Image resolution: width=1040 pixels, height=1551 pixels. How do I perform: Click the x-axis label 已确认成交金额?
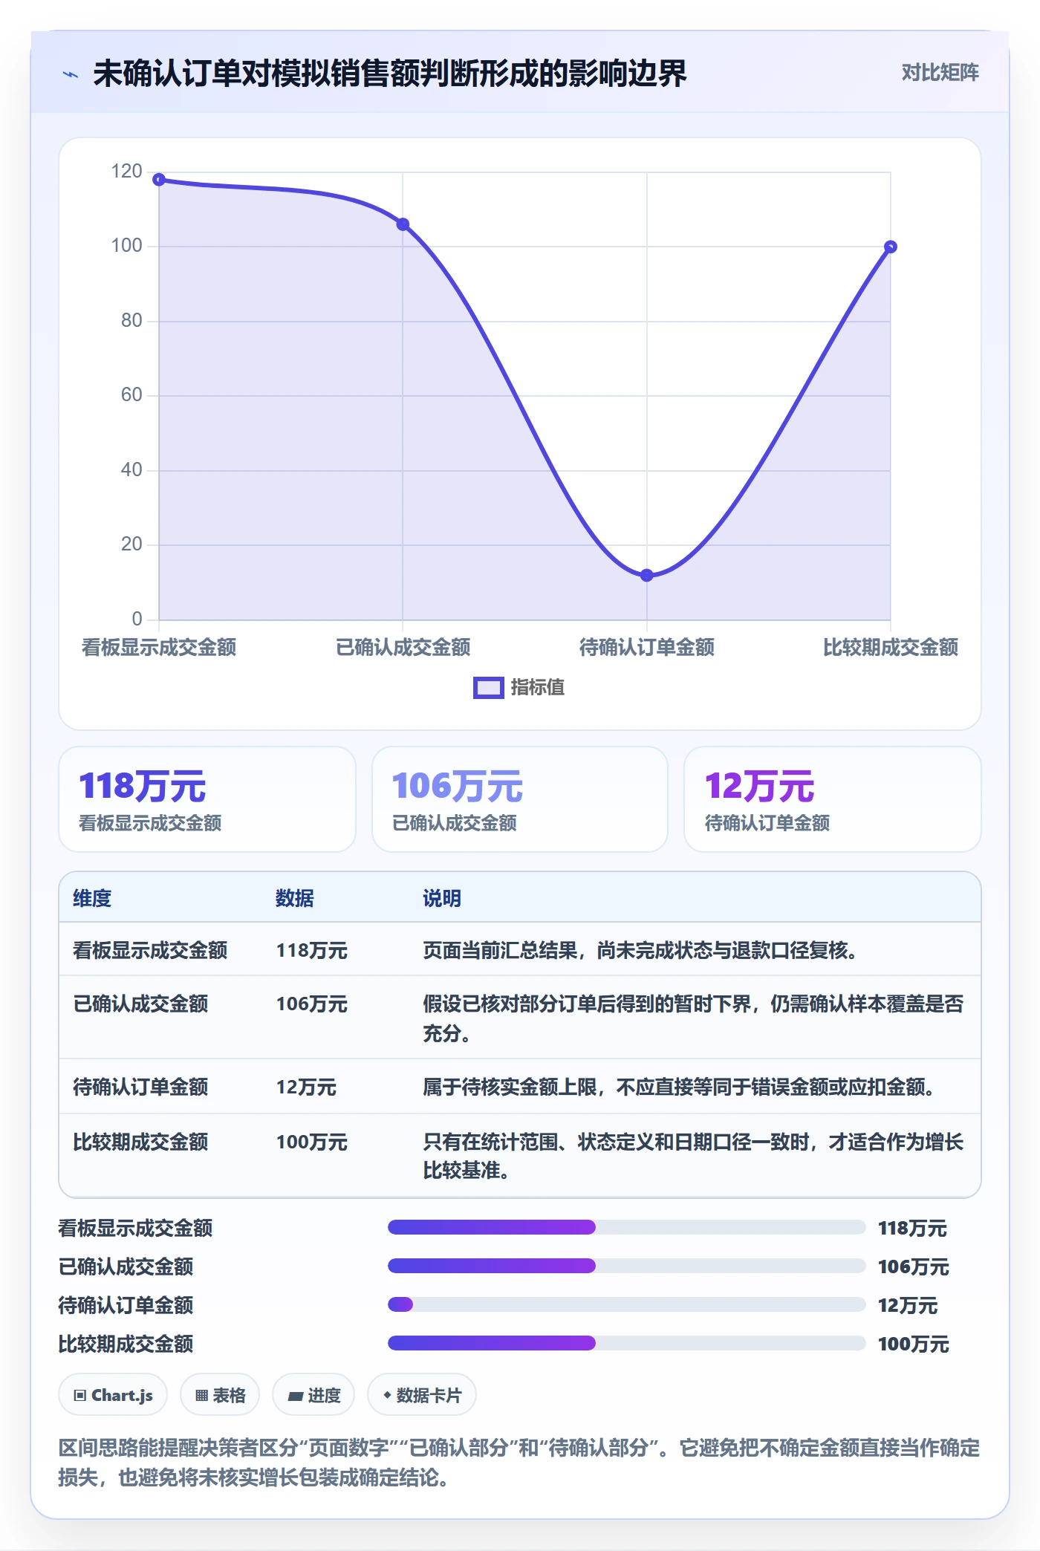pyautogui.click(x=403, y=648)
